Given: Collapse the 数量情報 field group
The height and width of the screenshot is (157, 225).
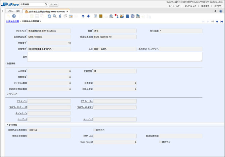Looking at the screenshot, I should 10,63.
